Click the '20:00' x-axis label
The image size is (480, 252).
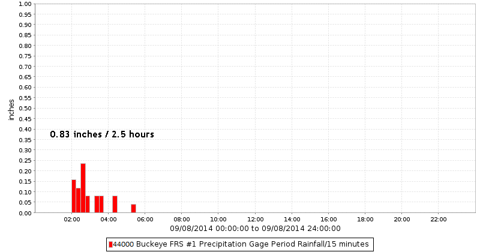click(402, 220)
